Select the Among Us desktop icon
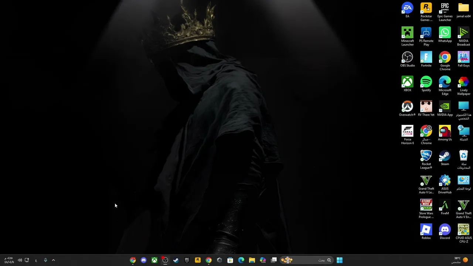The width and height of the screenshot is (473, 266). 445,133
